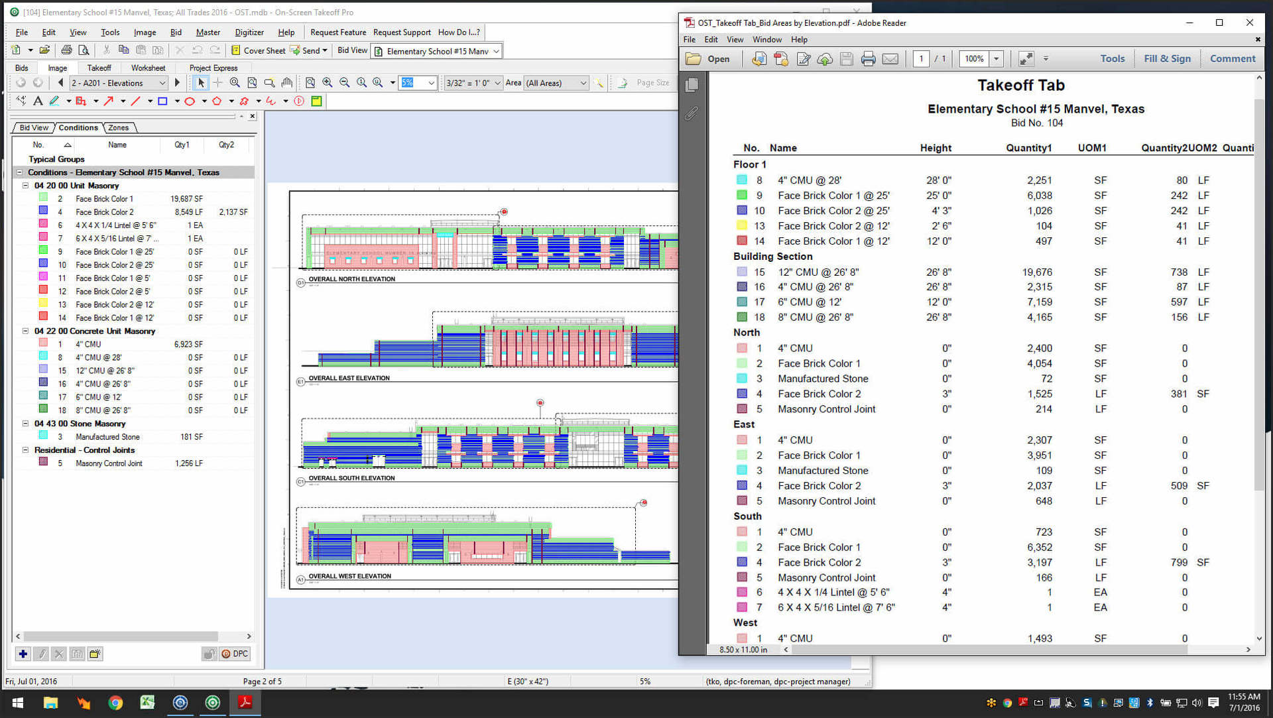Click the email envelope icon in Adobe Reader
1273x718 pixels.
[890, 59]
